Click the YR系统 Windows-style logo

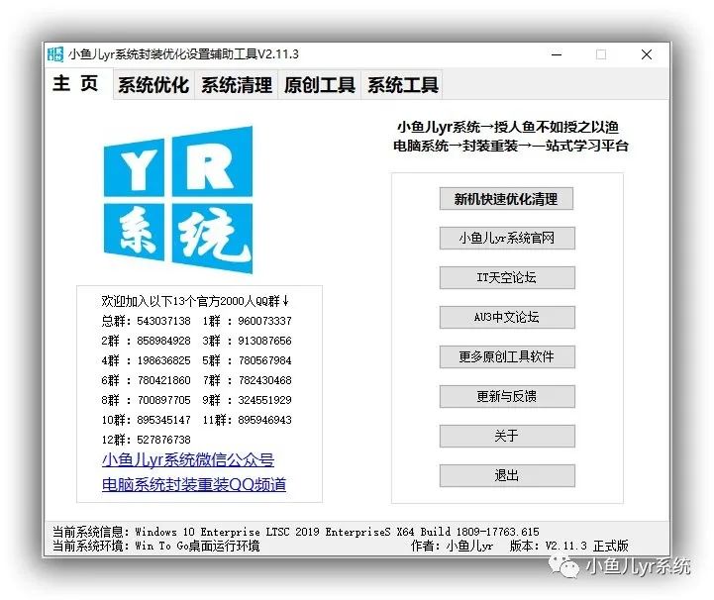click(x=178, y=200)
